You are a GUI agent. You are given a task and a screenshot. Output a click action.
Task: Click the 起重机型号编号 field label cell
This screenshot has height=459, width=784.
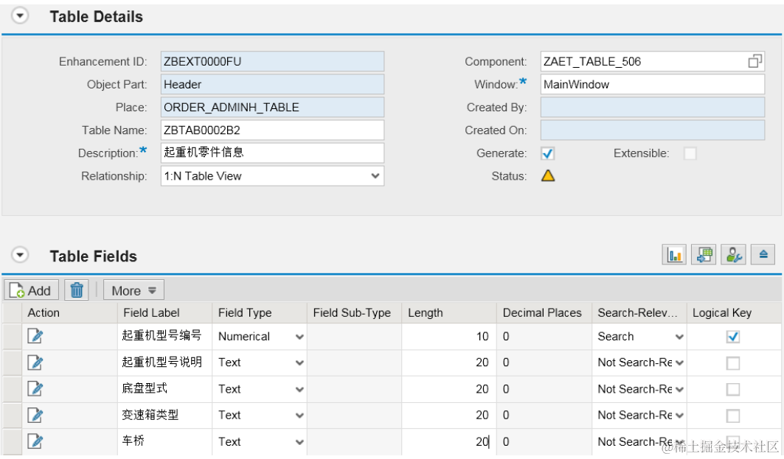point(165,336)
